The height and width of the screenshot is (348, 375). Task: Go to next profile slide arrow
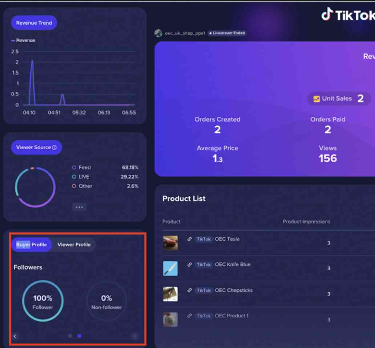[134, 336]
